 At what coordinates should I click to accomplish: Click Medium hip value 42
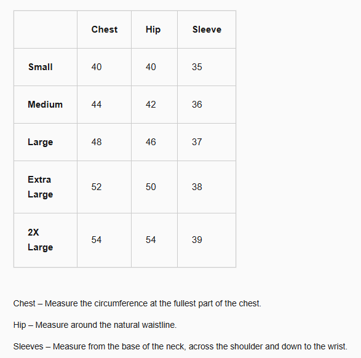(151, 105)
